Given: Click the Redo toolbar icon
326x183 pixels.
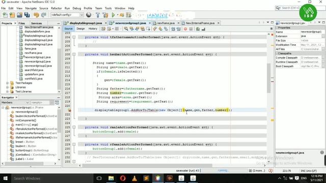Looking at the screenshot, I should pyautogui.click(x=44, y=15).
